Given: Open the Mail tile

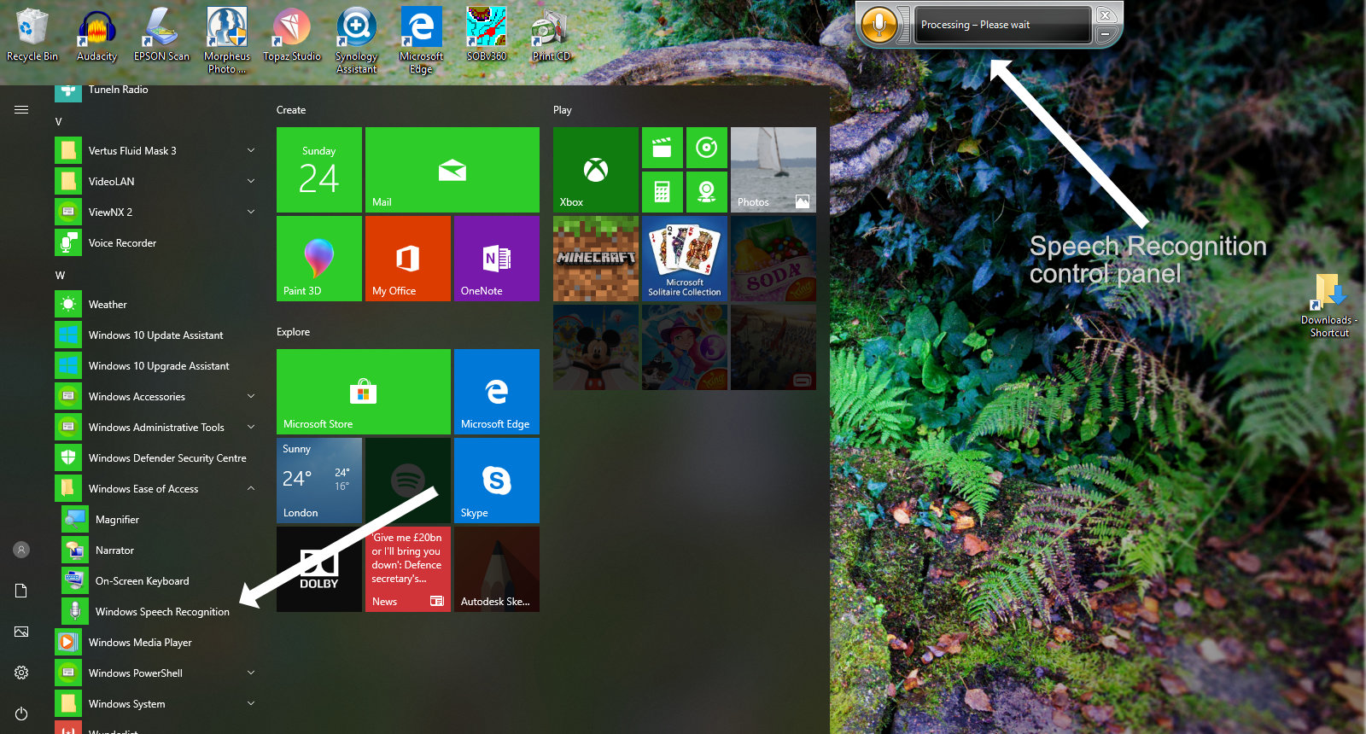Looking at the screenshot, I should (452, 170).
